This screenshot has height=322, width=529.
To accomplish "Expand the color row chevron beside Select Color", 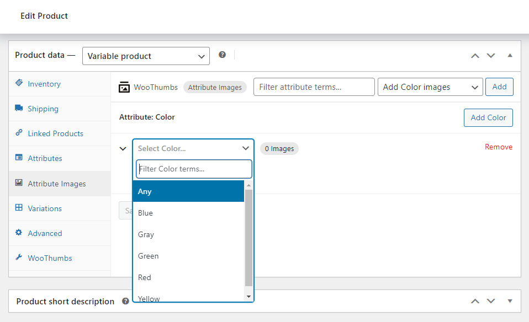I will [x=123, y=148].
